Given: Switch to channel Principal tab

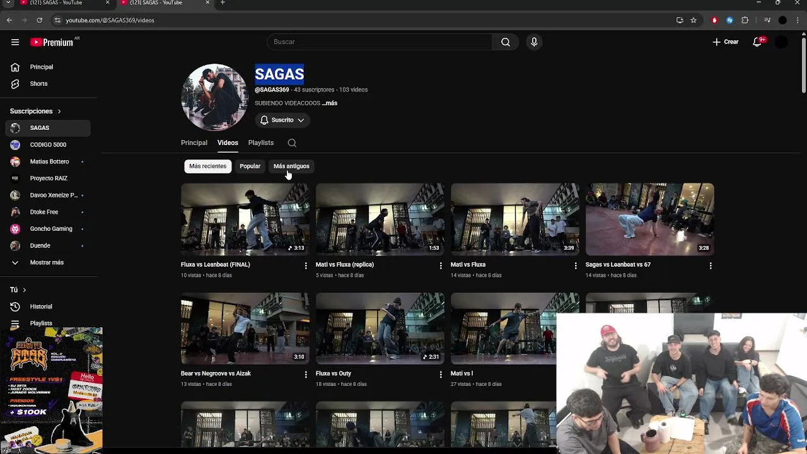Looking at the screenshot, I should pyautogui.click(x=194, y=143).
